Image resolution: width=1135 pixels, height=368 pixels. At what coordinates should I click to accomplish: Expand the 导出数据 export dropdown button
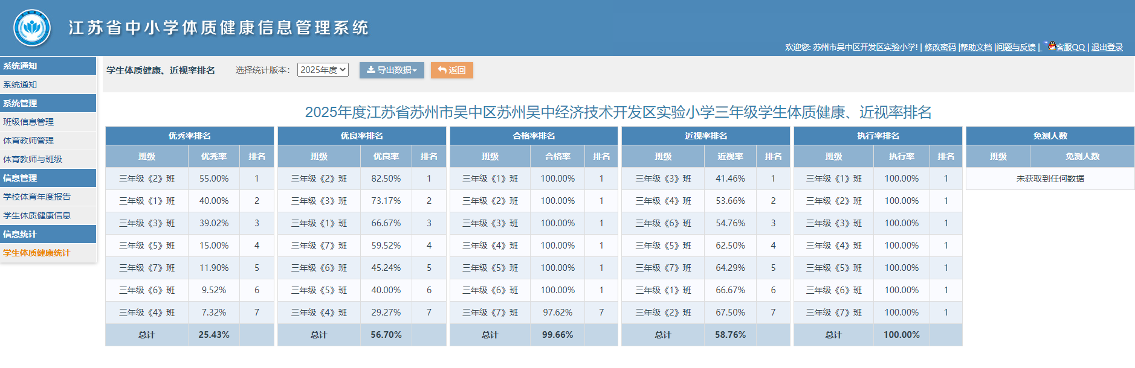392,71
